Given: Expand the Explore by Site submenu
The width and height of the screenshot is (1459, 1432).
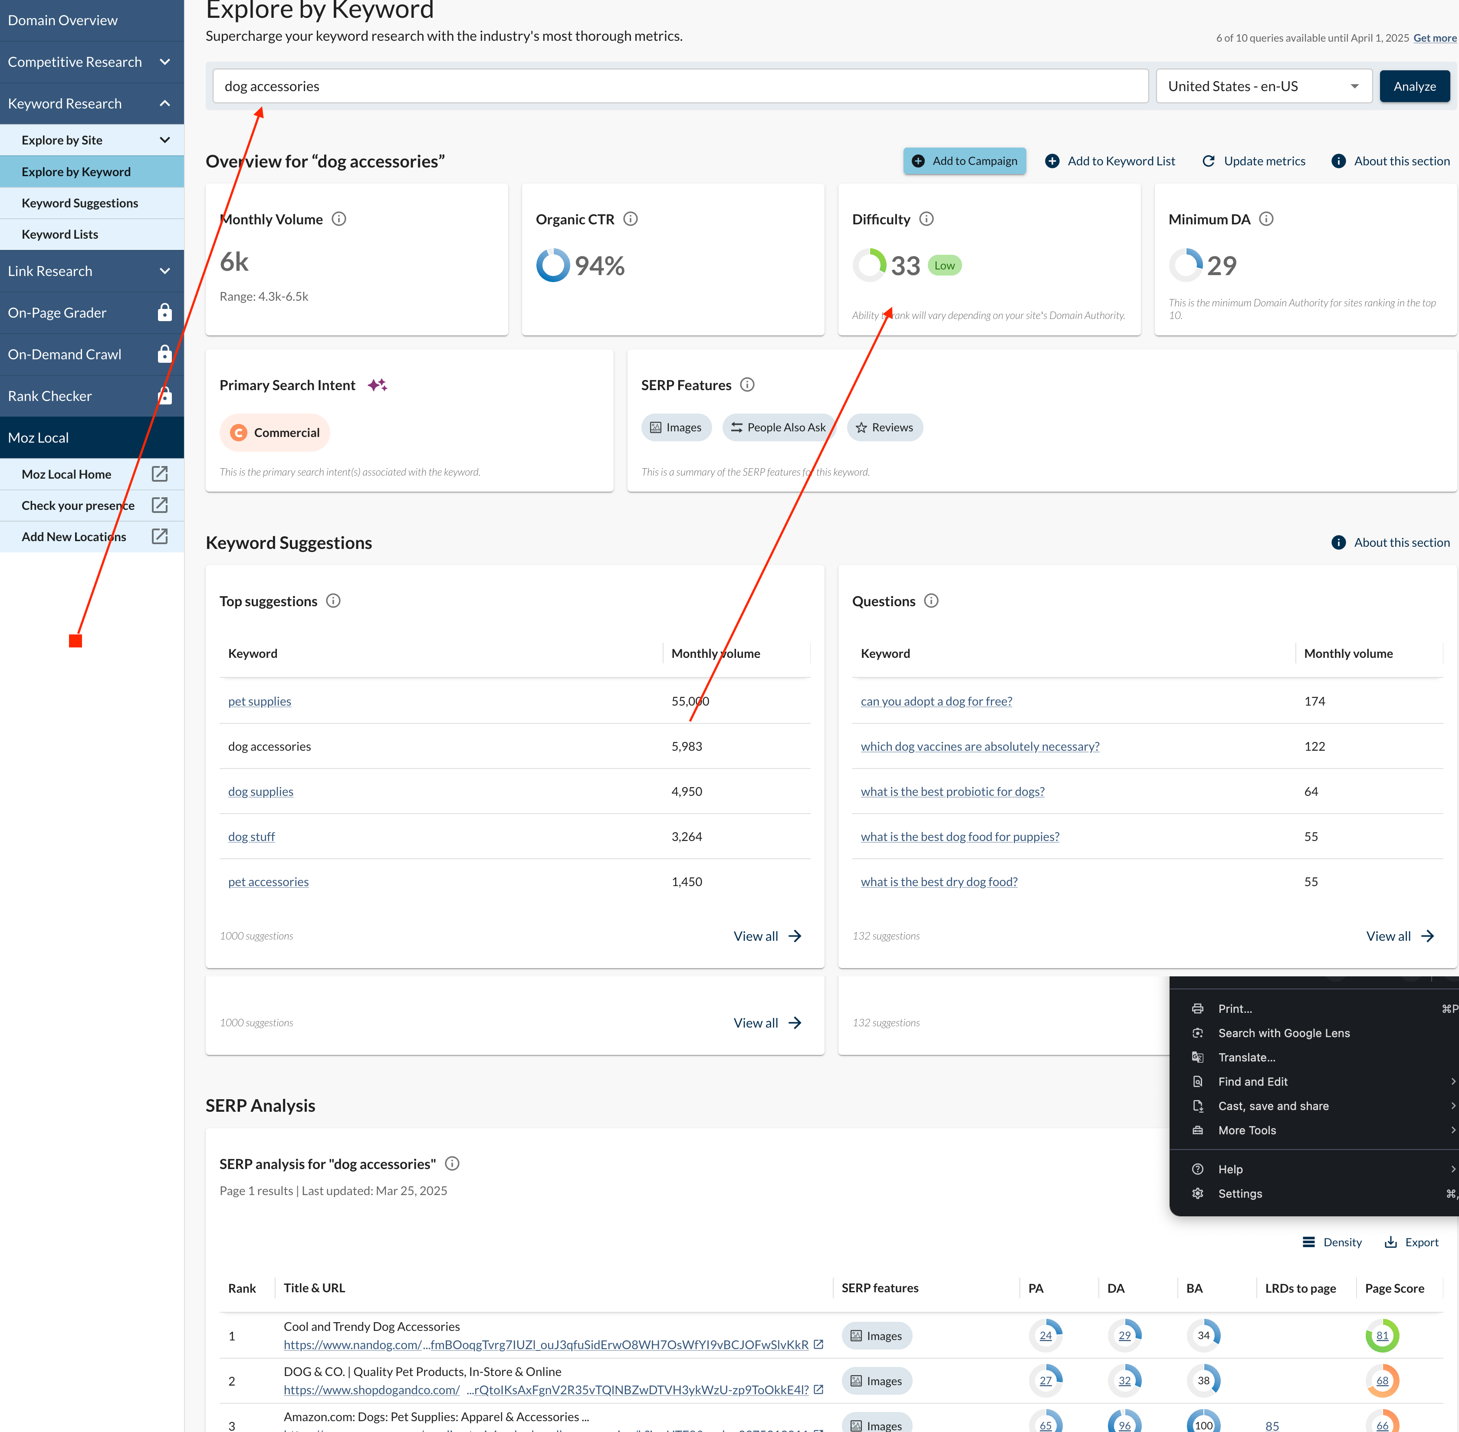Looking at the screenshot, I should tap(165, 140).
